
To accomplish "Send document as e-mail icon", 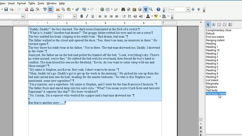I will (x=12, y=9).
